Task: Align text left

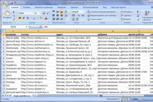Action: (x=54, y=15)
